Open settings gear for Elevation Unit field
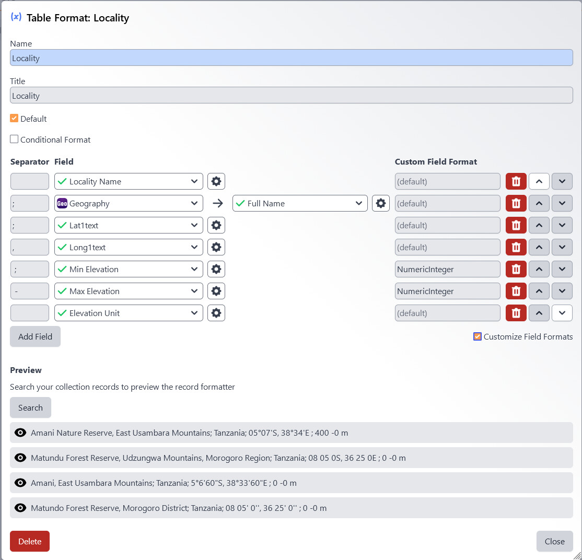Image resolution: width=582 pixels, height=560 pixels. click(216, 313)
